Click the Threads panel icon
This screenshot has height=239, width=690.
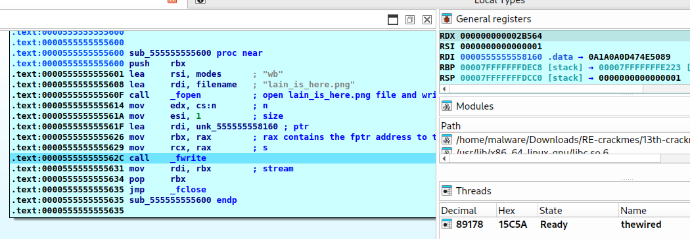click(x=447, y=191)
